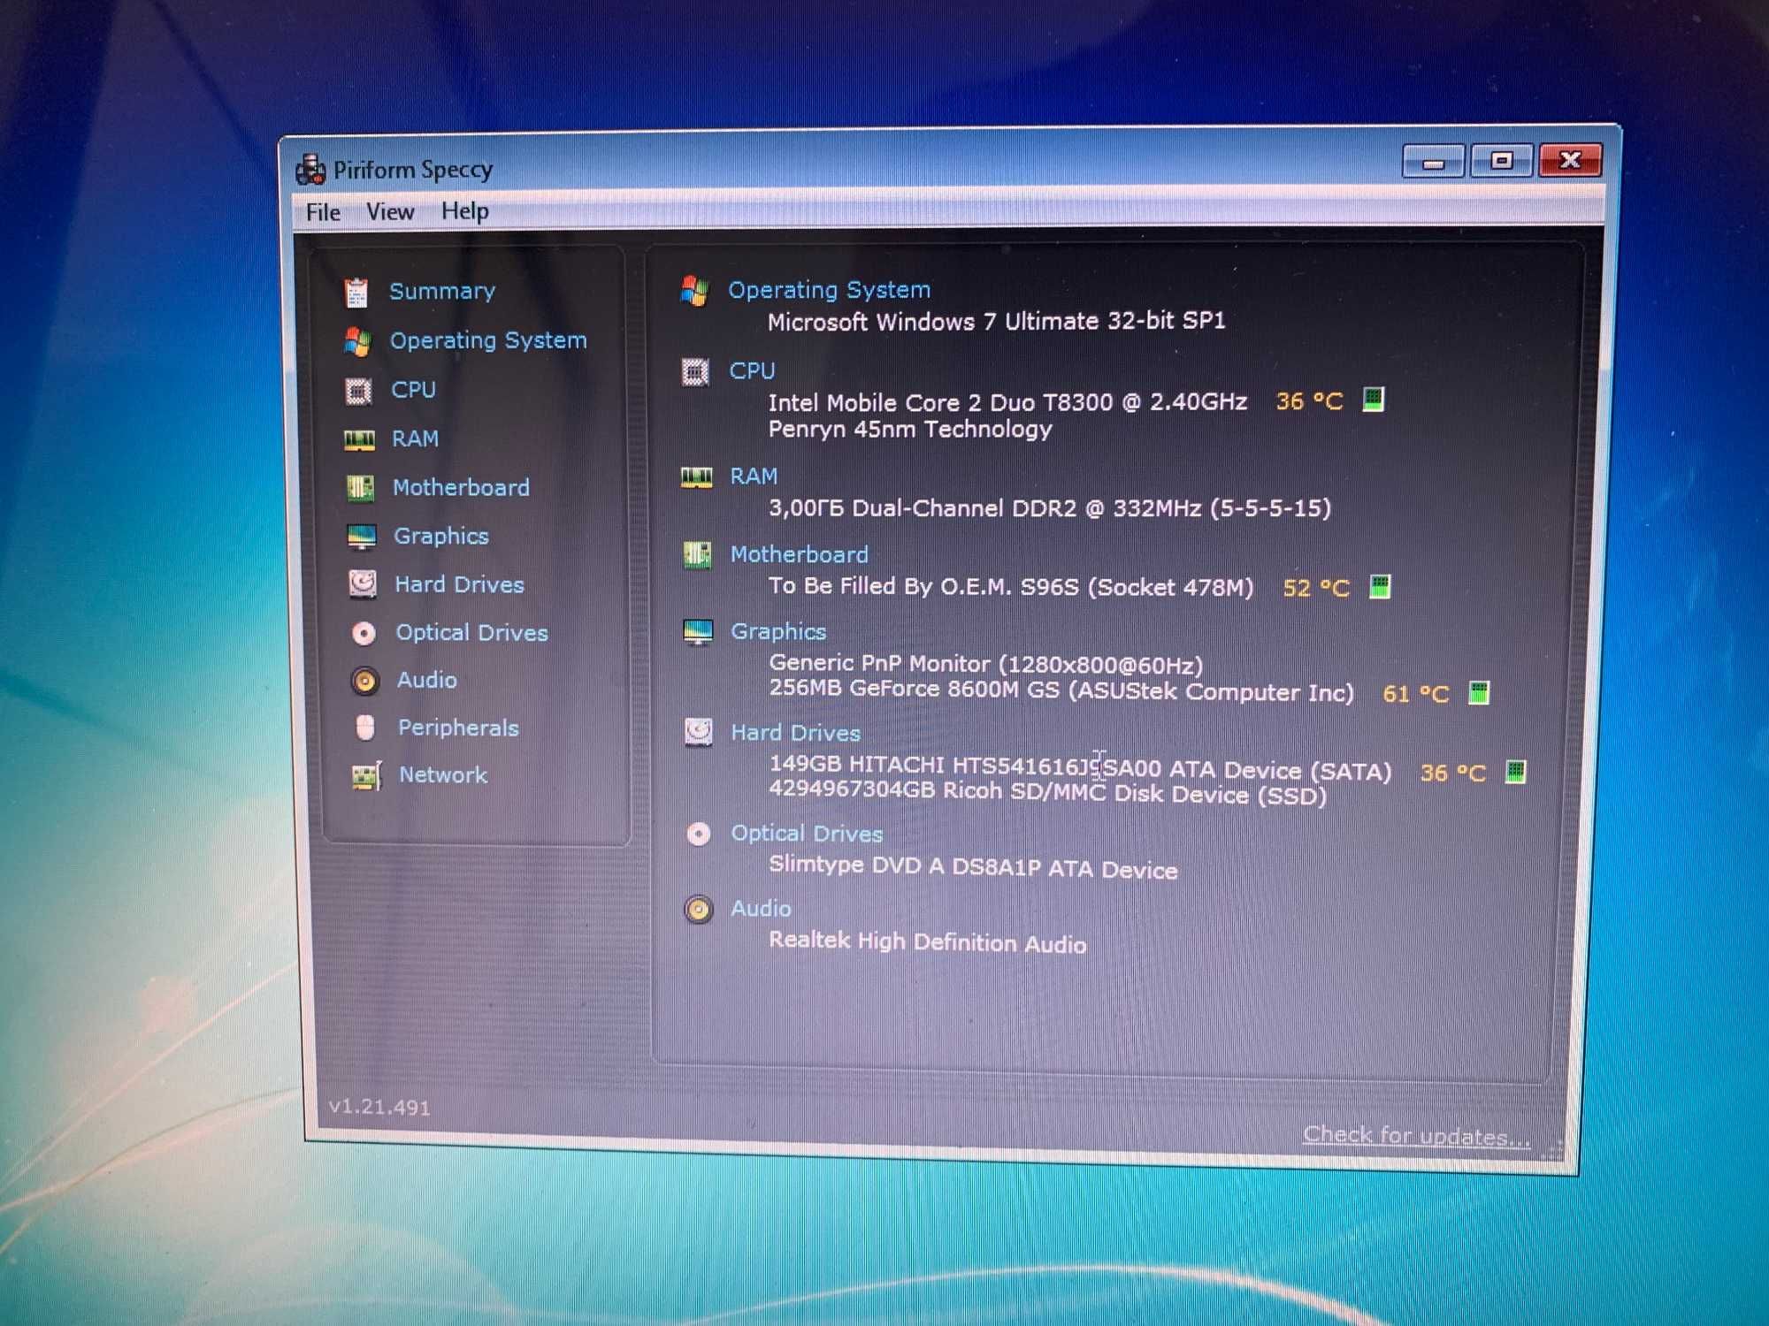Minimize the Piriform Speccy window
The height and width of the screenshot is (1326, 1769).
[1433, 162]
